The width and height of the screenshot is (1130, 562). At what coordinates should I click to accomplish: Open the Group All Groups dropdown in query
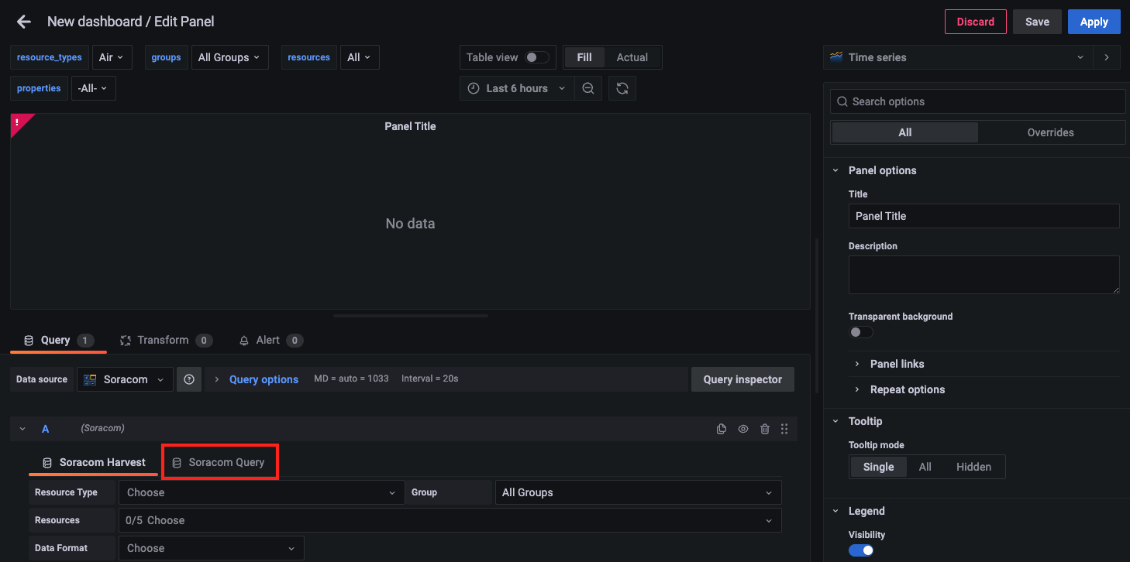click(x=638, y=492)
